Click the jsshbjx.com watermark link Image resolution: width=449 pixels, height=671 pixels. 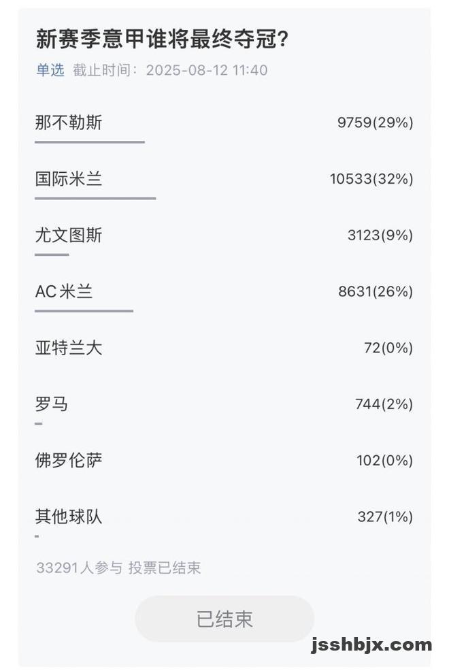click(371, 644)
